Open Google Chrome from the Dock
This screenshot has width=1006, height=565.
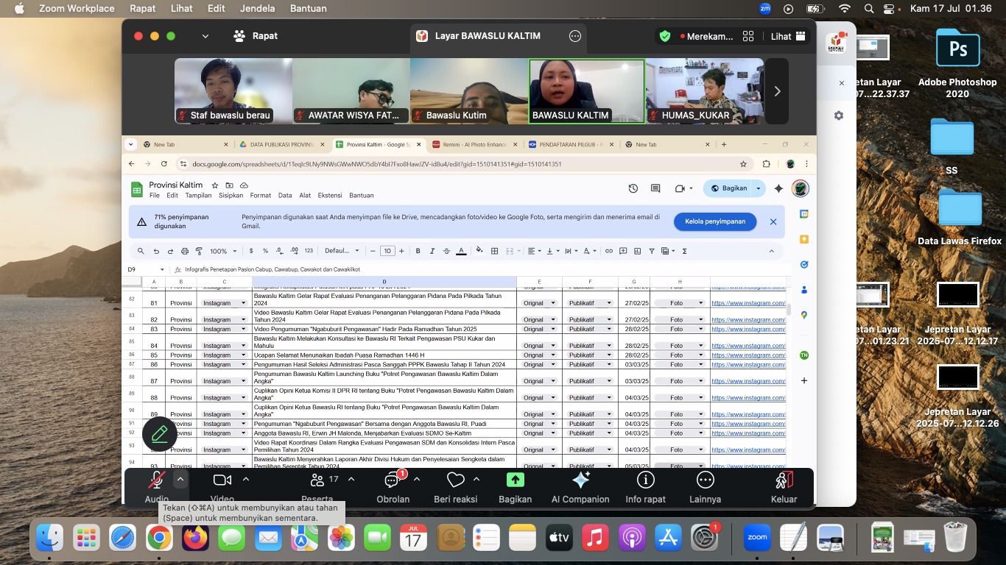pos(159,539)
